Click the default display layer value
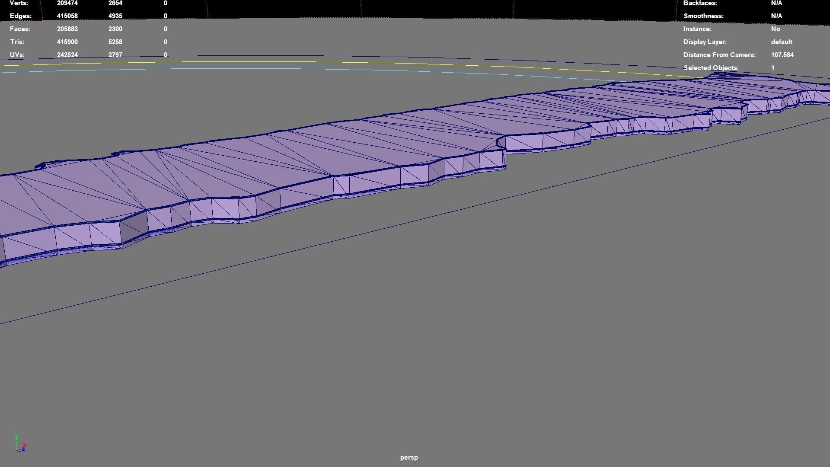Screen dimensions: 830x467 pyautogui.click(x=782, y=42)
